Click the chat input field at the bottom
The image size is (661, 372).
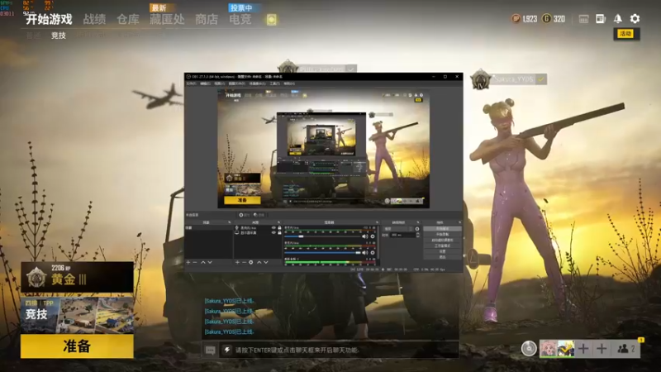tap(339, 350)
